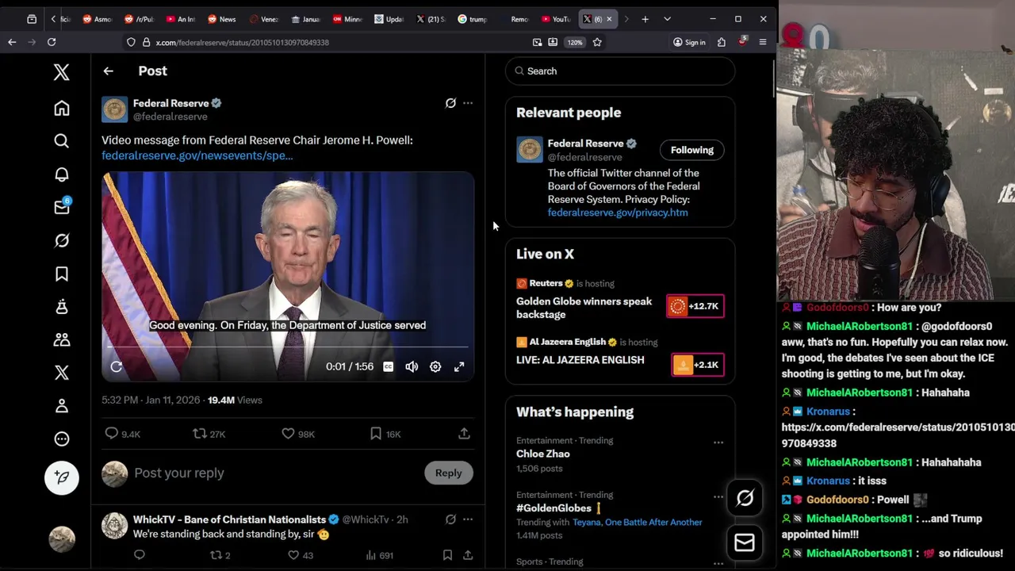Bookmark the post showing 16K bookmarks
The width and height of the screenshot is (1015, 571).
click(x=376, y=434)
